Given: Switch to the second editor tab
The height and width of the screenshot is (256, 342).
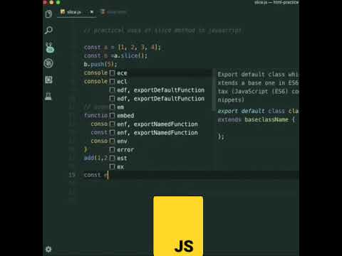Looking at the screenshot, I should pyautogui.click(x=113, y=12).
